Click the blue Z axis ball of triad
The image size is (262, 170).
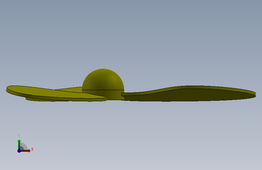pos(19,151)
